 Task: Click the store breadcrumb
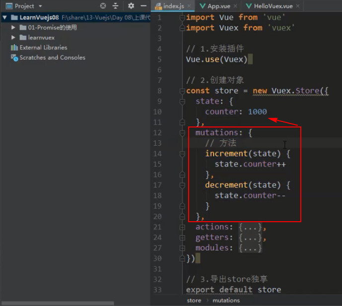click(194, 301)
